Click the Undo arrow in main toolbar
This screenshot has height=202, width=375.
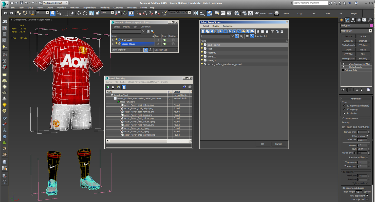tap(5, 13)
